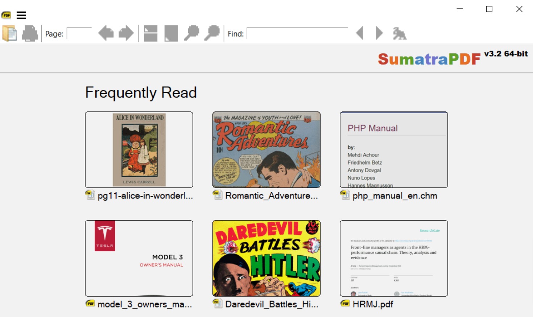Toggle match case for search

click(399, 33)
